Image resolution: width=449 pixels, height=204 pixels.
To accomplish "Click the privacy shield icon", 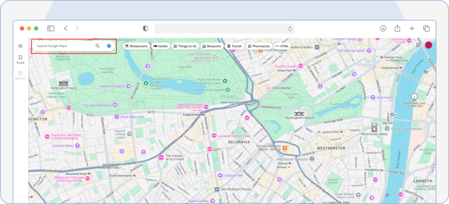I will (146, 28).
